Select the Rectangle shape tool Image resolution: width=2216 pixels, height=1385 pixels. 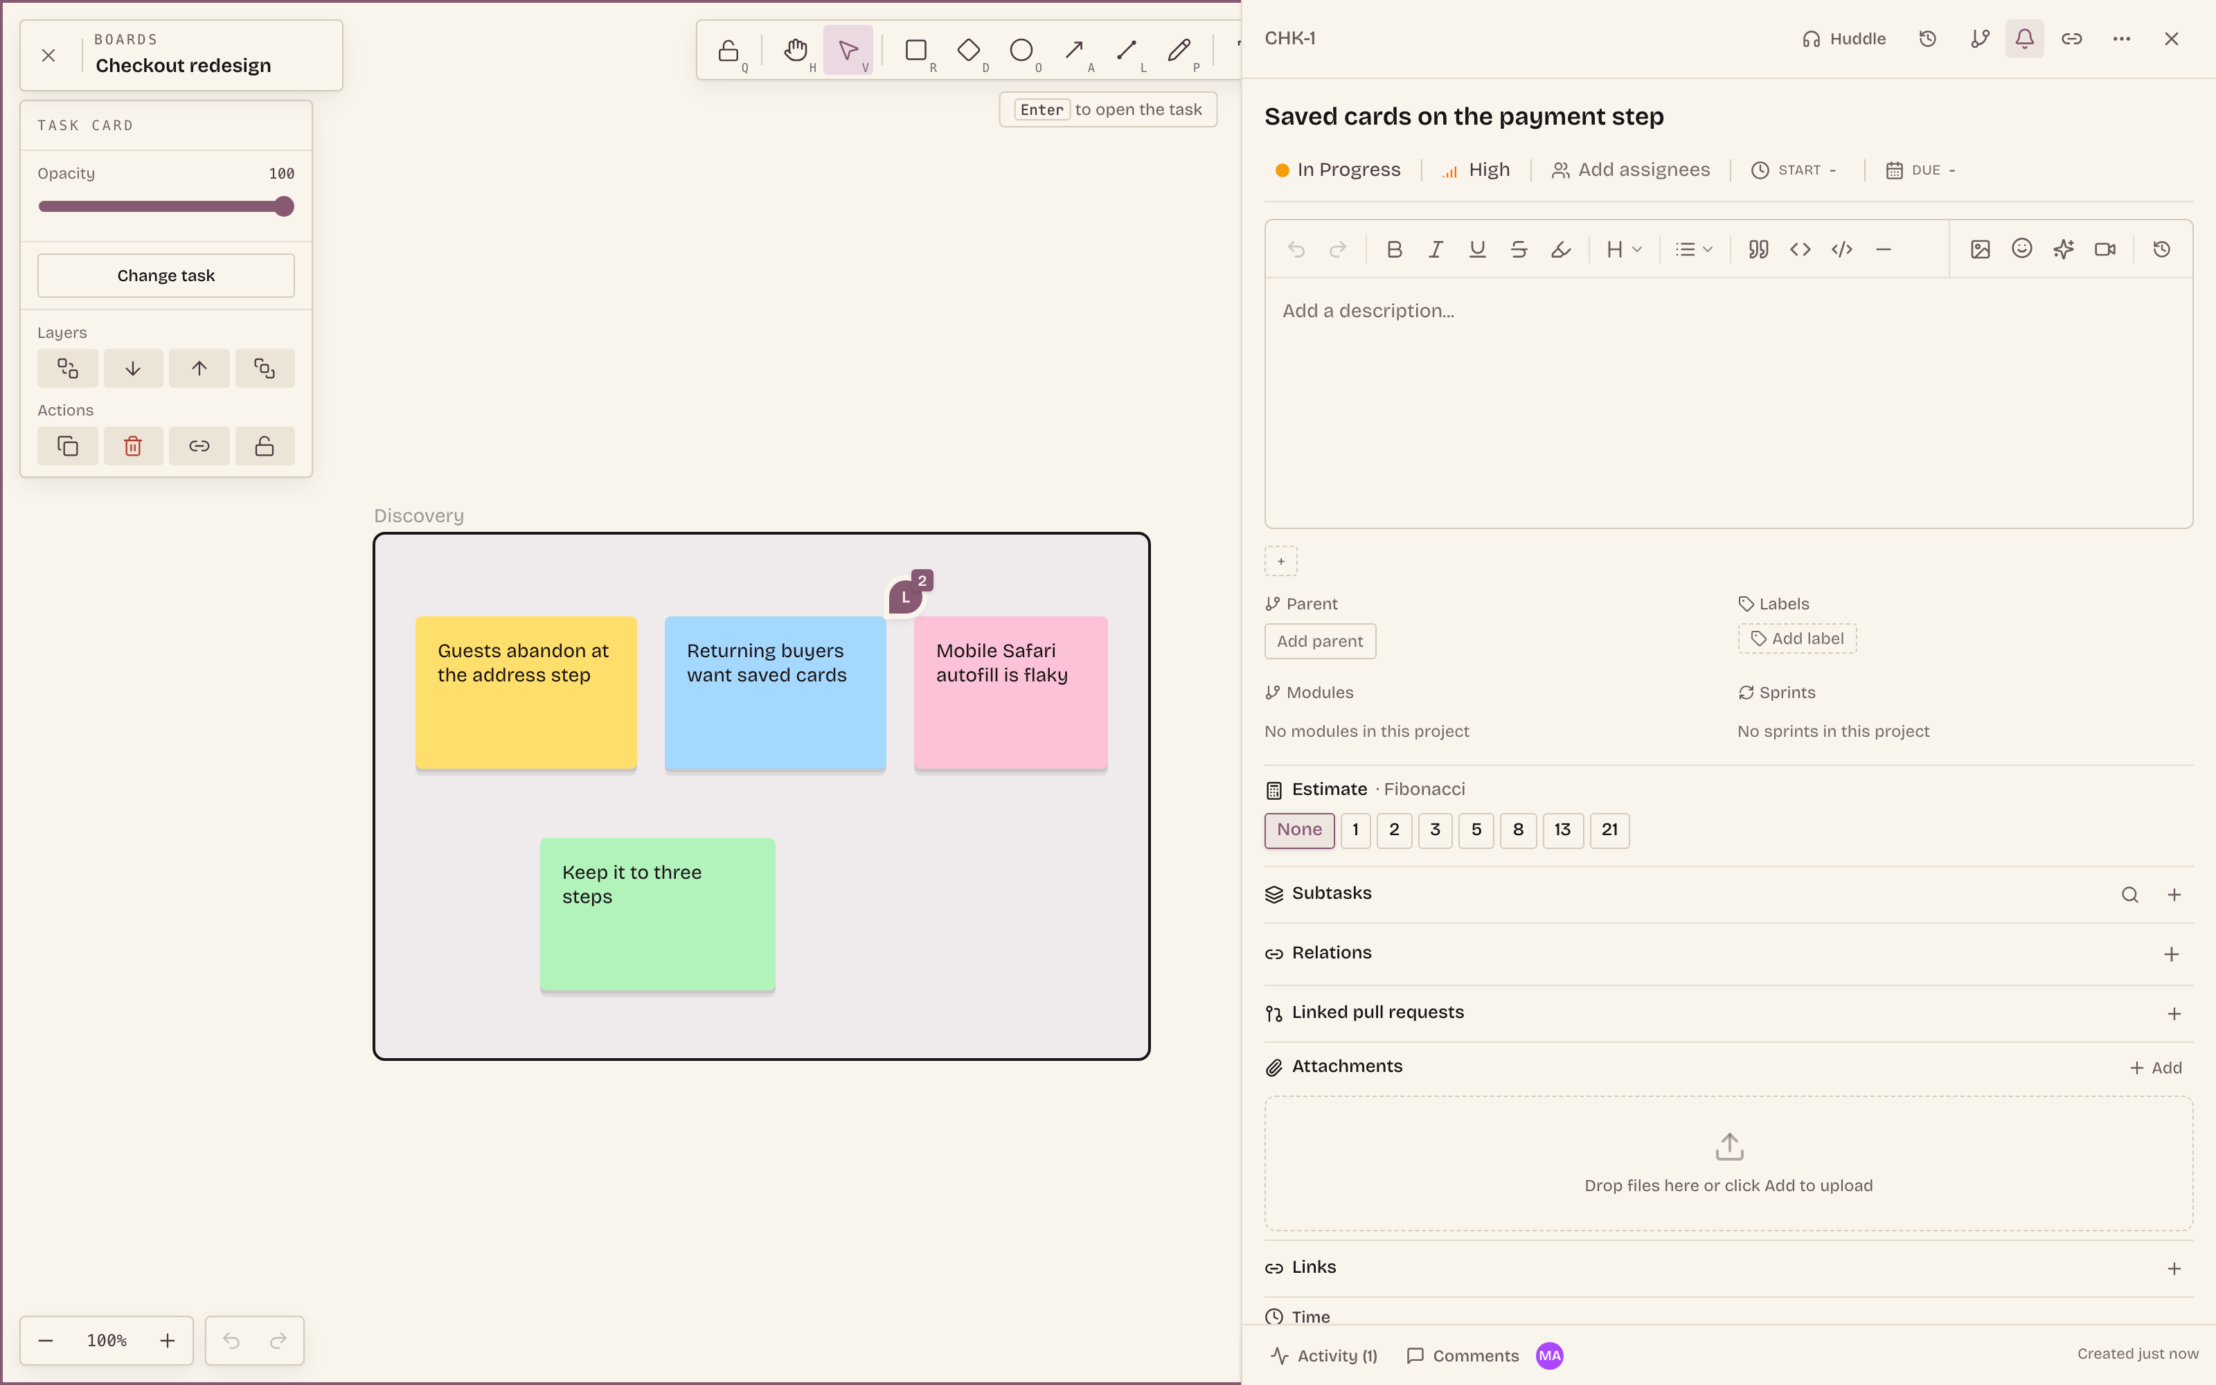[915, 51]
